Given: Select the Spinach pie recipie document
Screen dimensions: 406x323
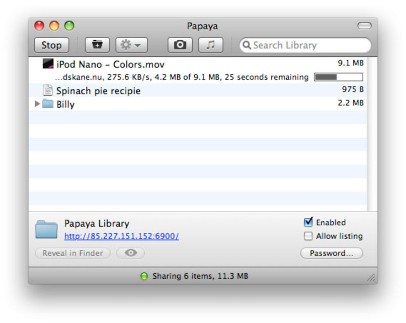Looking at the screenshot, I should [x=98, y=91].
